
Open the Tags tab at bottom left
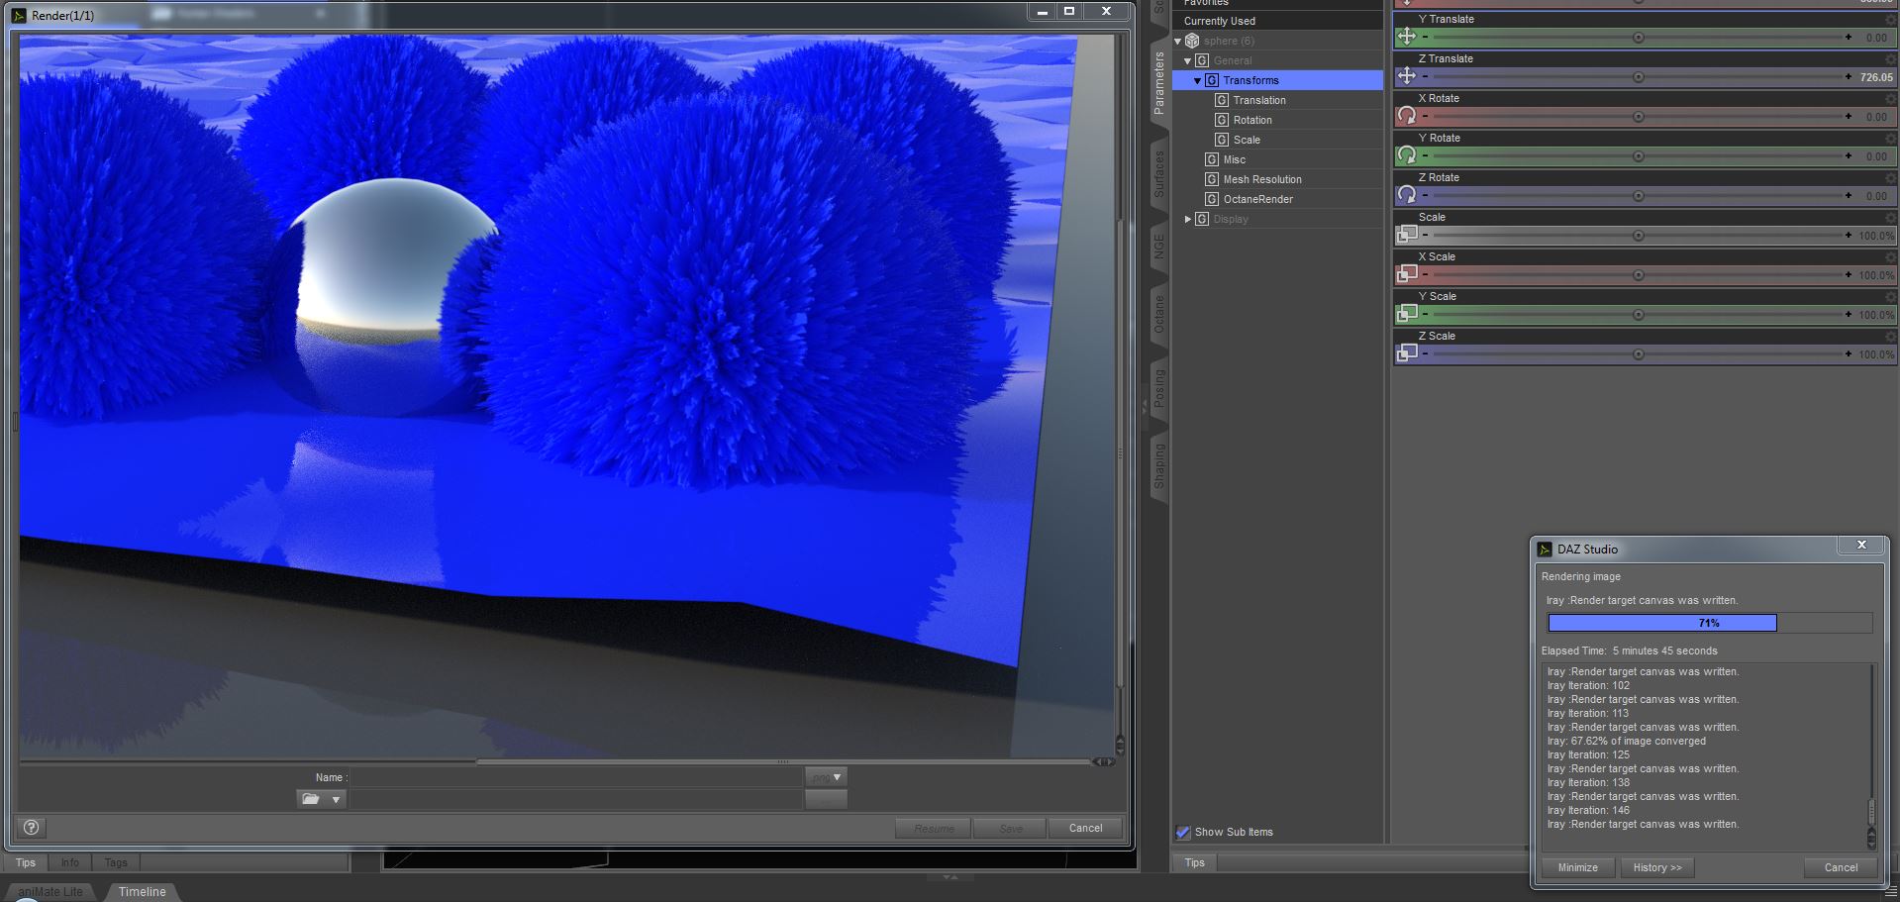click(116, 862)
